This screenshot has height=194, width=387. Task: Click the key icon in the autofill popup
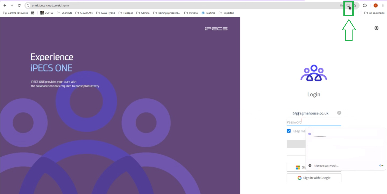pos(381,166)
